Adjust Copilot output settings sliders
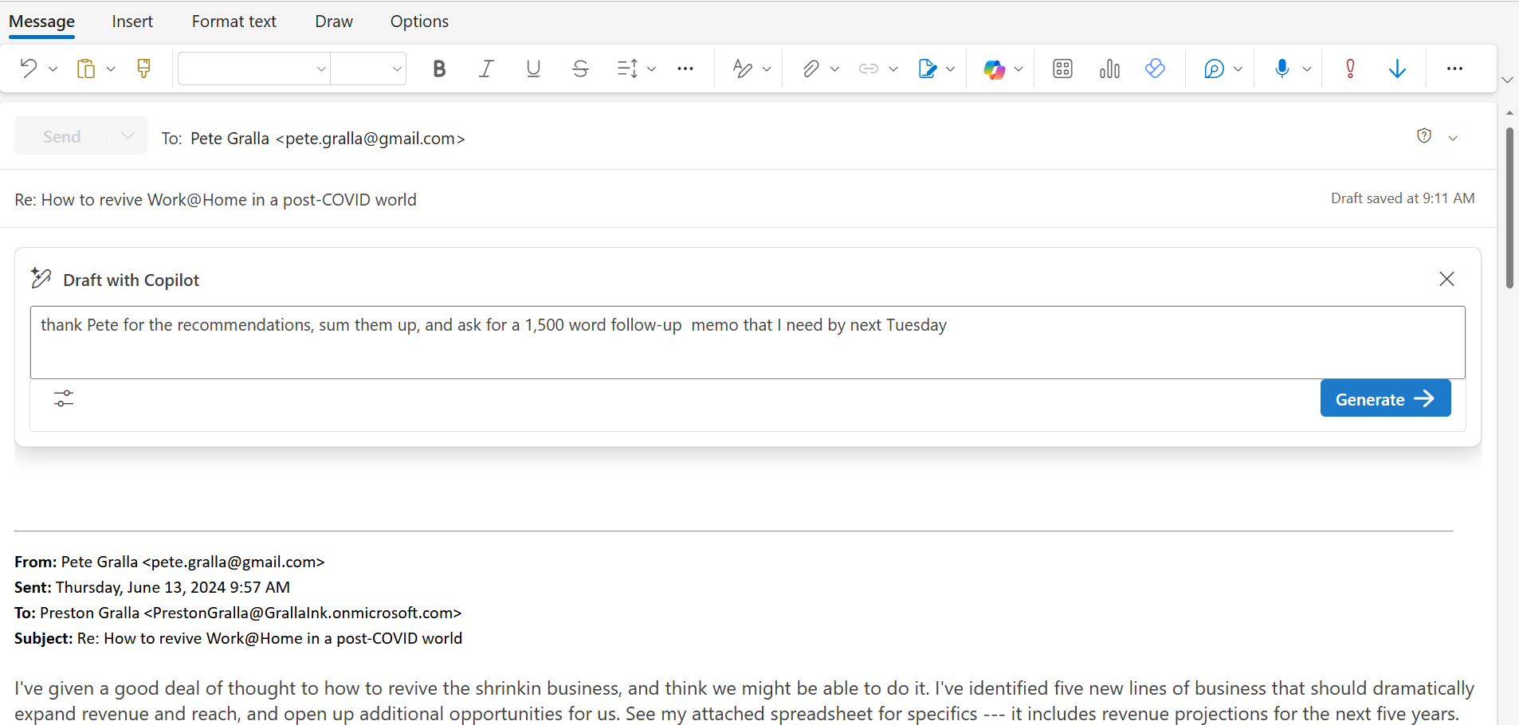The height and width of the screenshot is (725, 1519). click(x=64, y=398)
